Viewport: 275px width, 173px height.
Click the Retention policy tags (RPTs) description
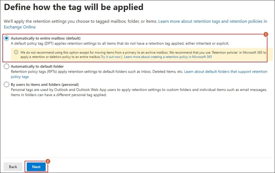(x=97, y=72)
